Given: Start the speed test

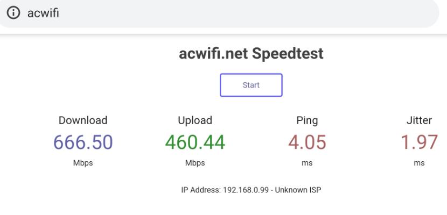Looking at the screenshot, I should pyautogui.click(x=251, y=85).
